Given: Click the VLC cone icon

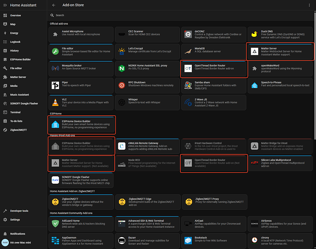Looking at the screenshot, I should click(x=55, y=102).
